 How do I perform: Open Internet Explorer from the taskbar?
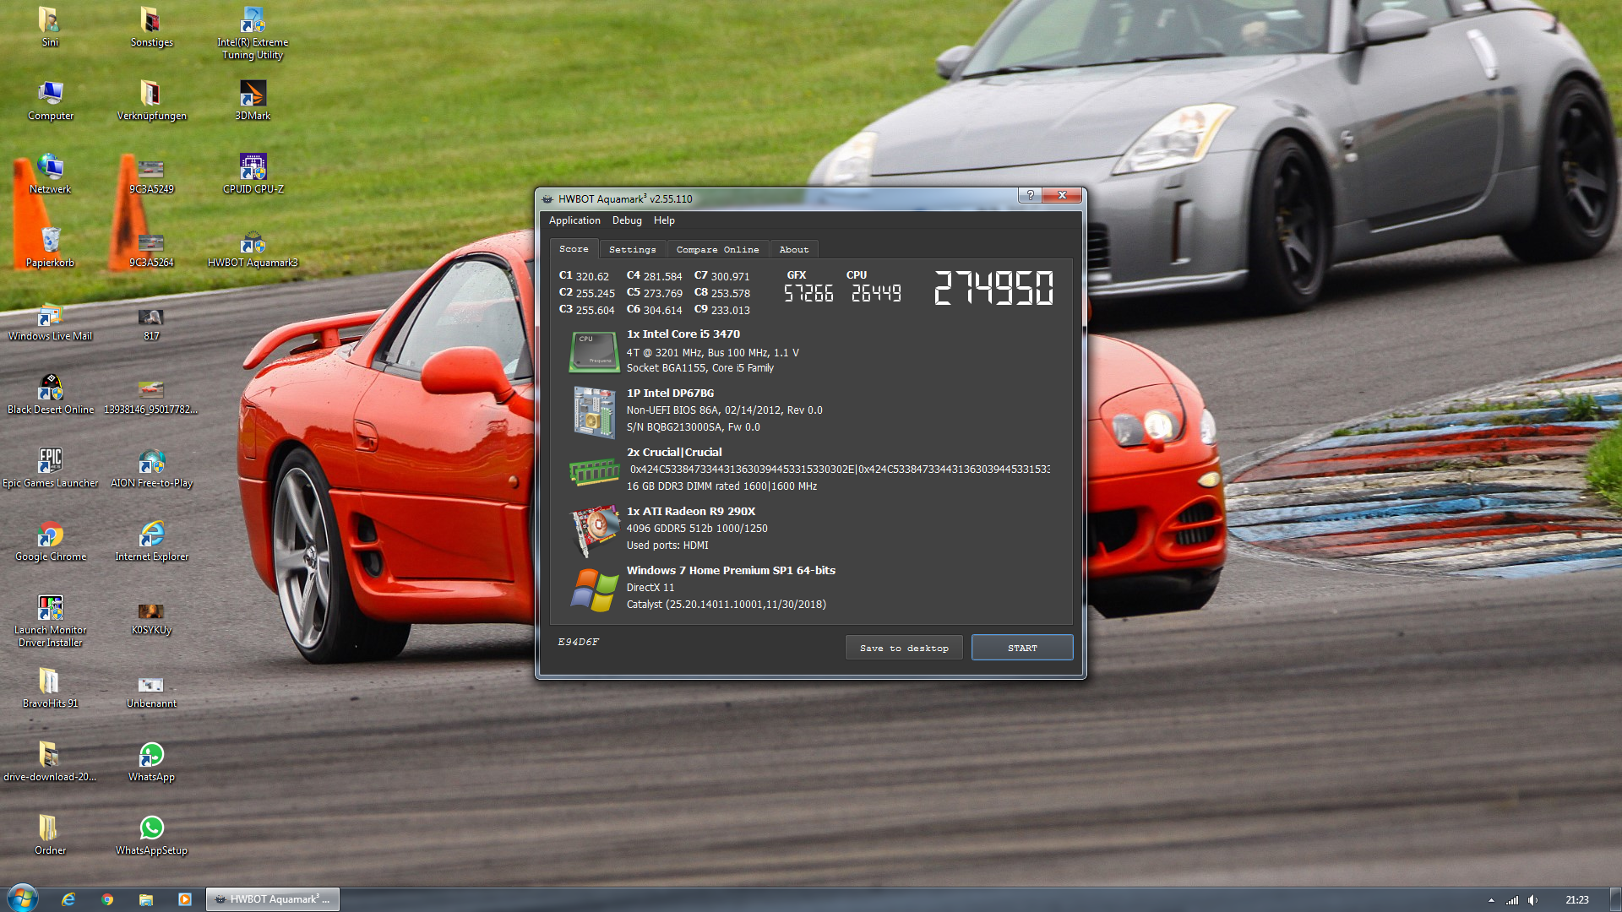68,899
